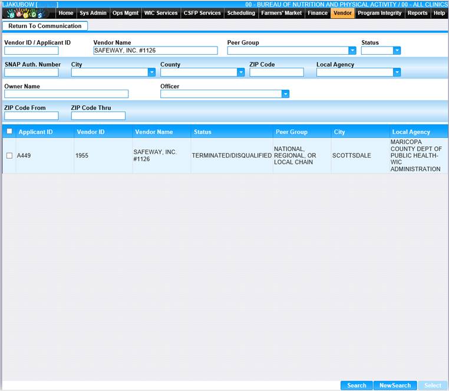The height and width of the screenshot is (391, 449).
Task: Sort by Vendor ID column header
Action: [91, 132]
